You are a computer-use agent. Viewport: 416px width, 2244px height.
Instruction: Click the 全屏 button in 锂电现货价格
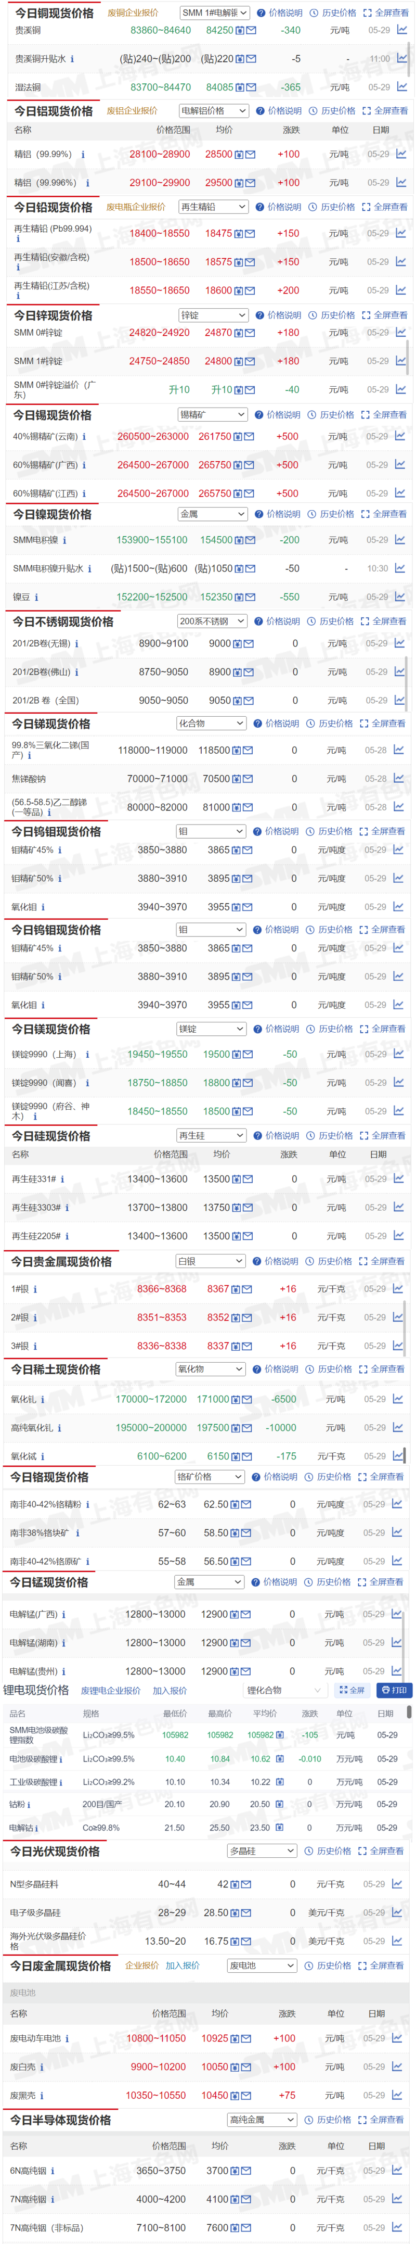pyautogui.click(x=352, y=1690)
